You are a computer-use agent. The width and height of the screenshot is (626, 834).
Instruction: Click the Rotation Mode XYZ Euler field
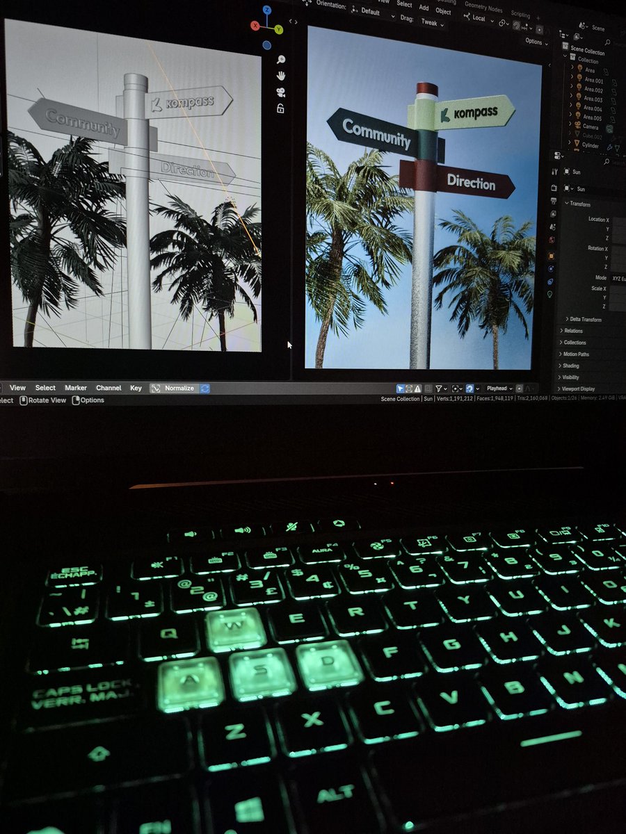[619, 278]
